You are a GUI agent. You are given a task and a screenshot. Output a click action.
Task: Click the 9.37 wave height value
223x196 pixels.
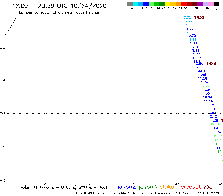pyautogui.click(x=197, y=54)
